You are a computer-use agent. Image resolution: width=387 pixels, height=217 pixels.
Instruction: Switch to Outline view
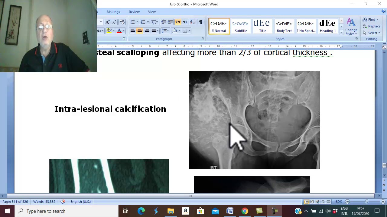tap(323, 202)
